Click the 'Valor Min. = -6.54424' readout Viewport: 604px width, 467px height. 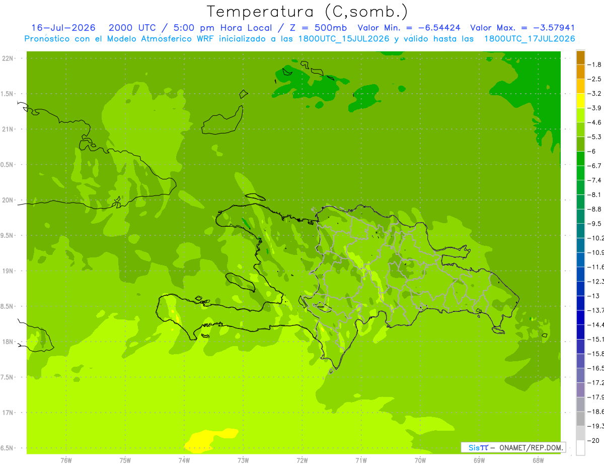409,28
